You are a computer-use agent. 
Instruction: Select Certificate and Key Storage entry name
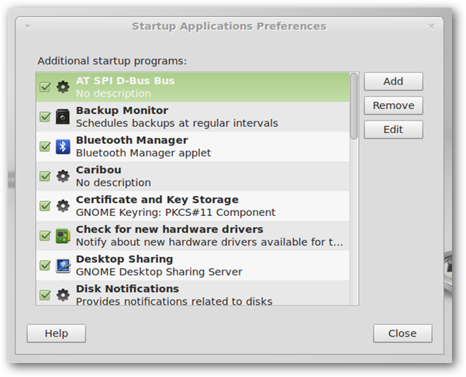pyautogui.click(x=157, y=200)
